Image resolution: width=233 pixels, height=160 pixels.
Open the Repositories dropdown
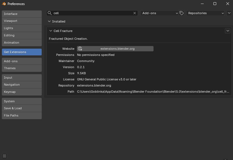[x=206, y=13]
